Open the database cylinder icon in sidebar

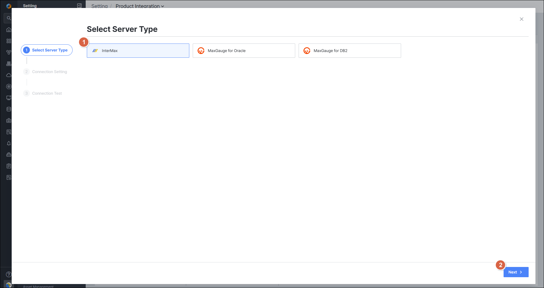(9, 109)
